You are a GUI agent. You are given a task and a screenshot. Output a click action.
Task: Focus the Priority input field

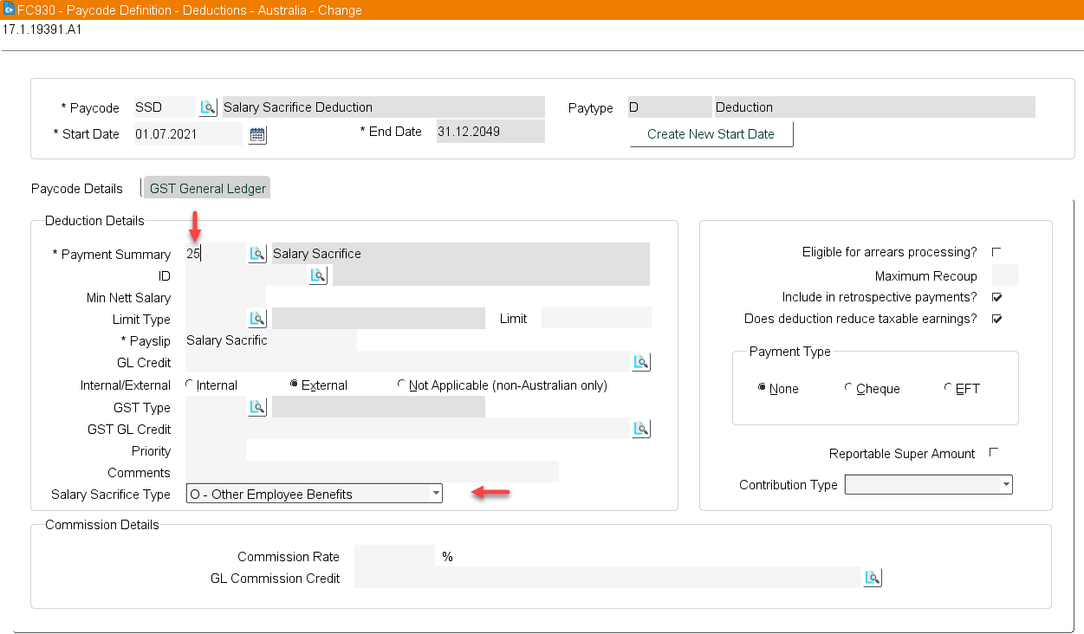tap(215, 450)
